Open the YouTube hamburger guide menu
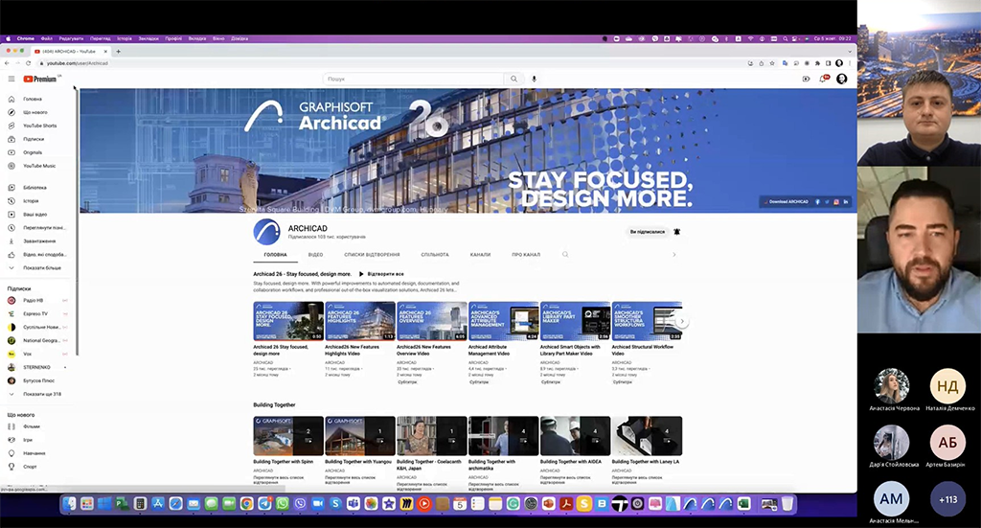981x528 pixels. (11, 79)
